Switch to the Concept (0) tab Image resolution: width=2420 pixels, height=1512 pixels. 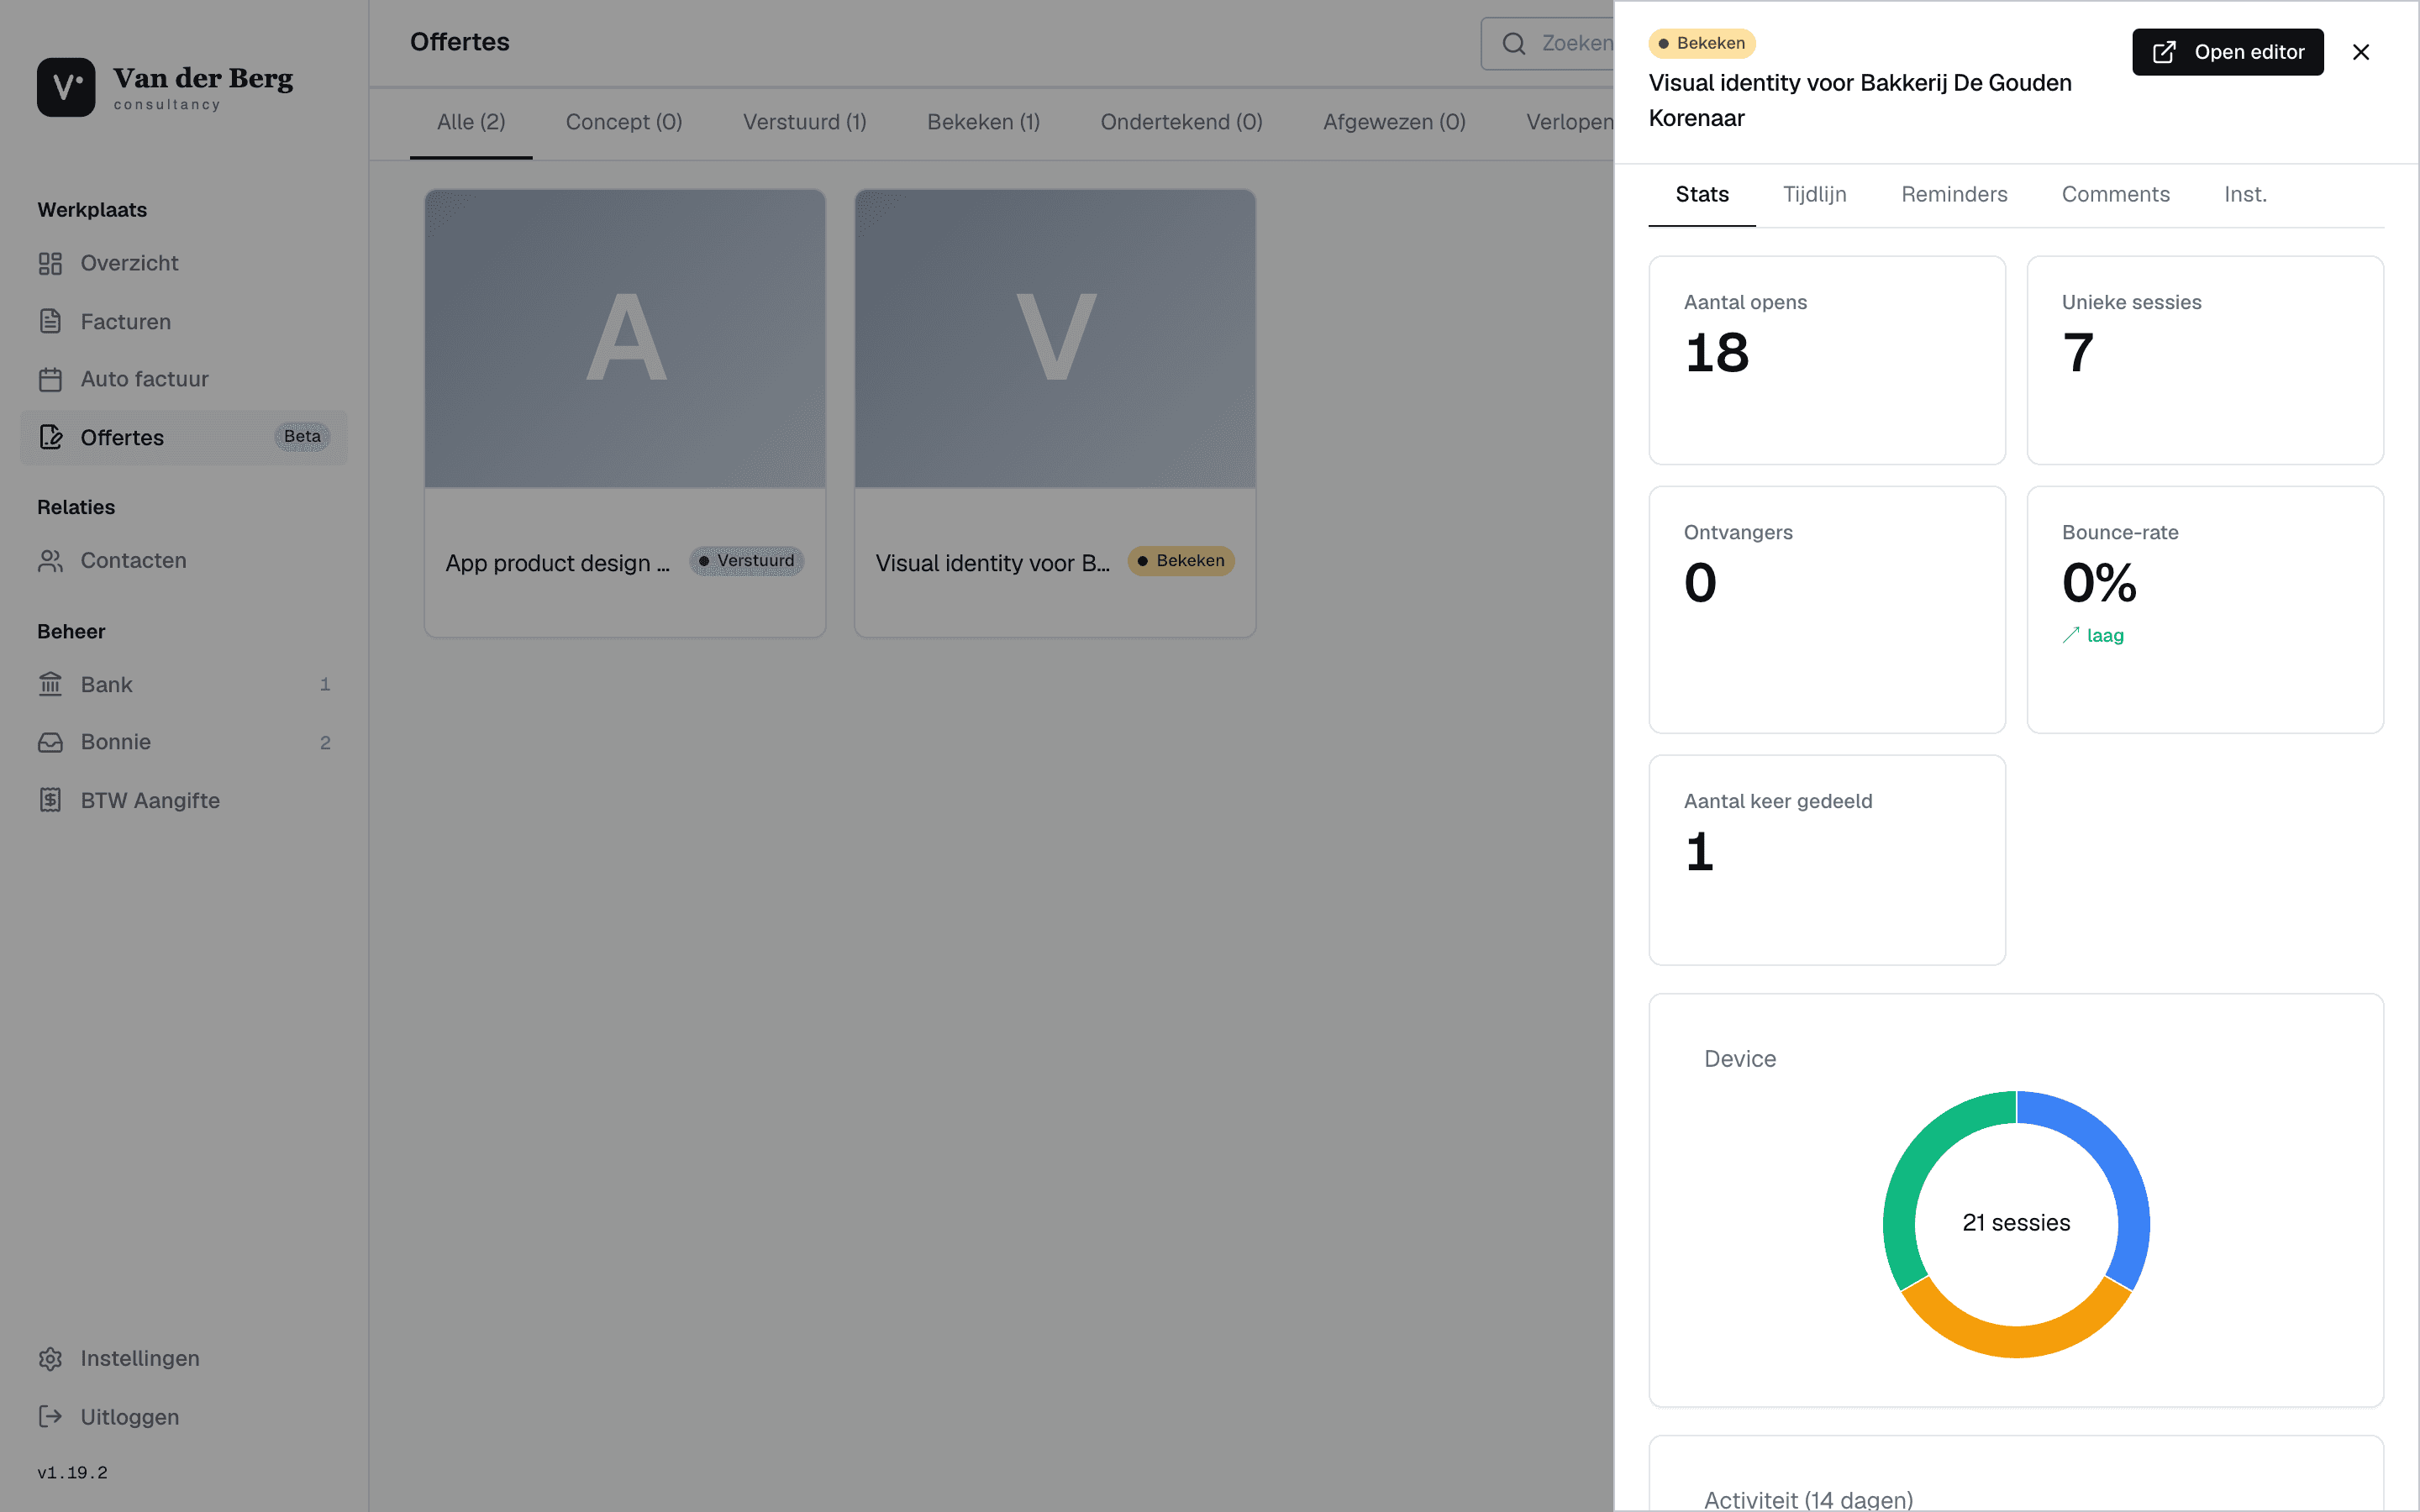624,122
